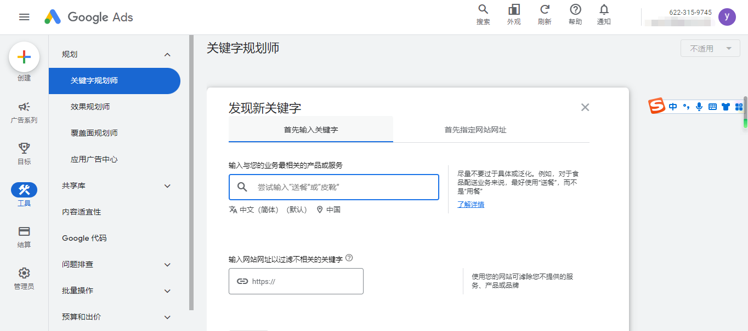Open 广告系列 campaigns in sidebar

click(x=24, y=112)
